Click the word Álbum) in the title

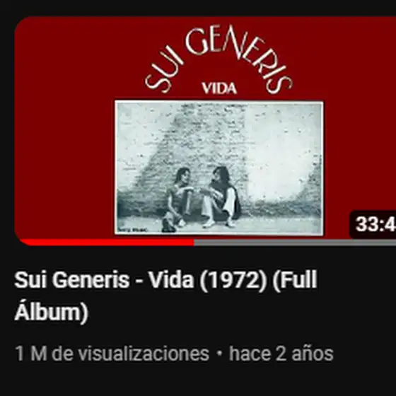[x=51, y=312]
